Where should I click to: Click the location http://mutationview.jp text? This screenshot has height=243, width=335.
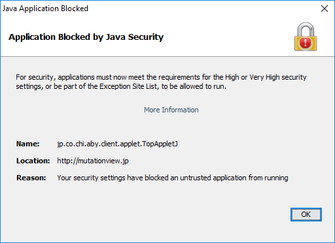(x=93, y=161)
